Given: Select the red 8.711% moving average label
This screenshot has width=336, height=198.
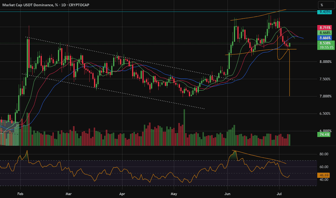Looking at the screenshot, I should (324, 28).
